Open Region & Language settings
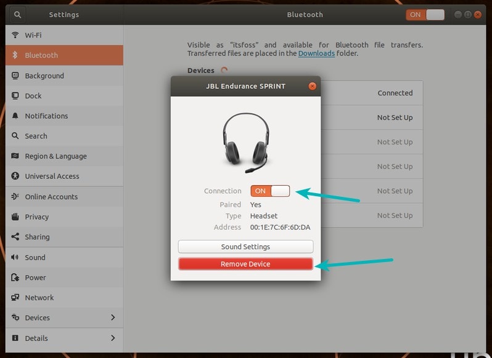492x358 pixels. click(x=64, y=156)
